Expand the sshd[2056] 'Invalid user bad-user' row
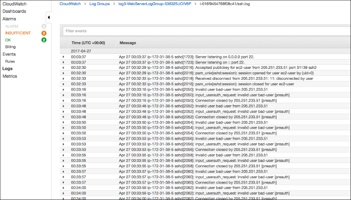 (63, 139)
